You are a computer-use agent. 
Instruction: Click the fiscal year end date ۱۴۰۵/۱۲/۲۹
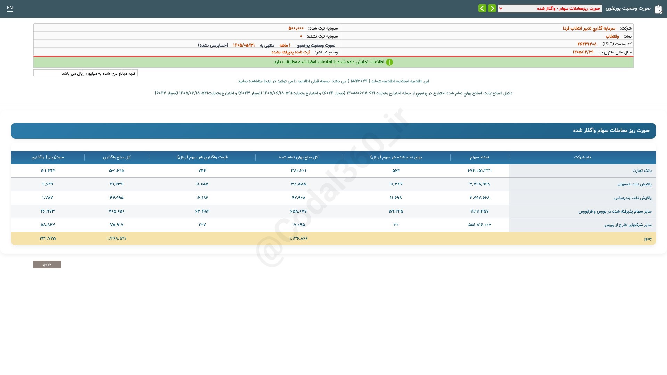click(583, 52)
